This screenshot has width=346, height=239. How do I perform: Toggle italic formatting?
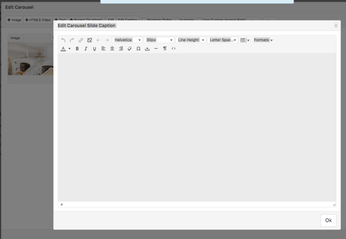86,49
